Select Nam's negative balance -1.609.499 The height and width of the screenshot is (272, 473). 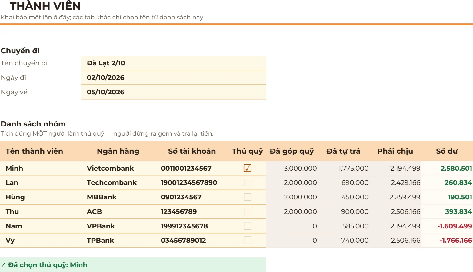click(455, 226)
